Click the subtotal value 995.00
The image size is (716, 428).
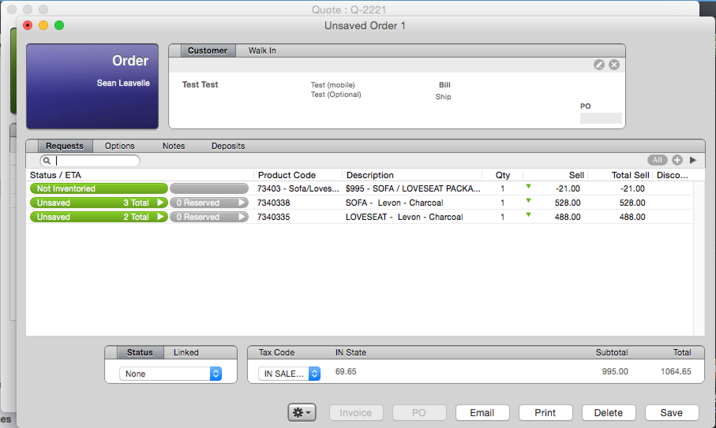point(615,371)
